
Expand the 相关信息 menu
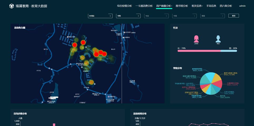197,6
